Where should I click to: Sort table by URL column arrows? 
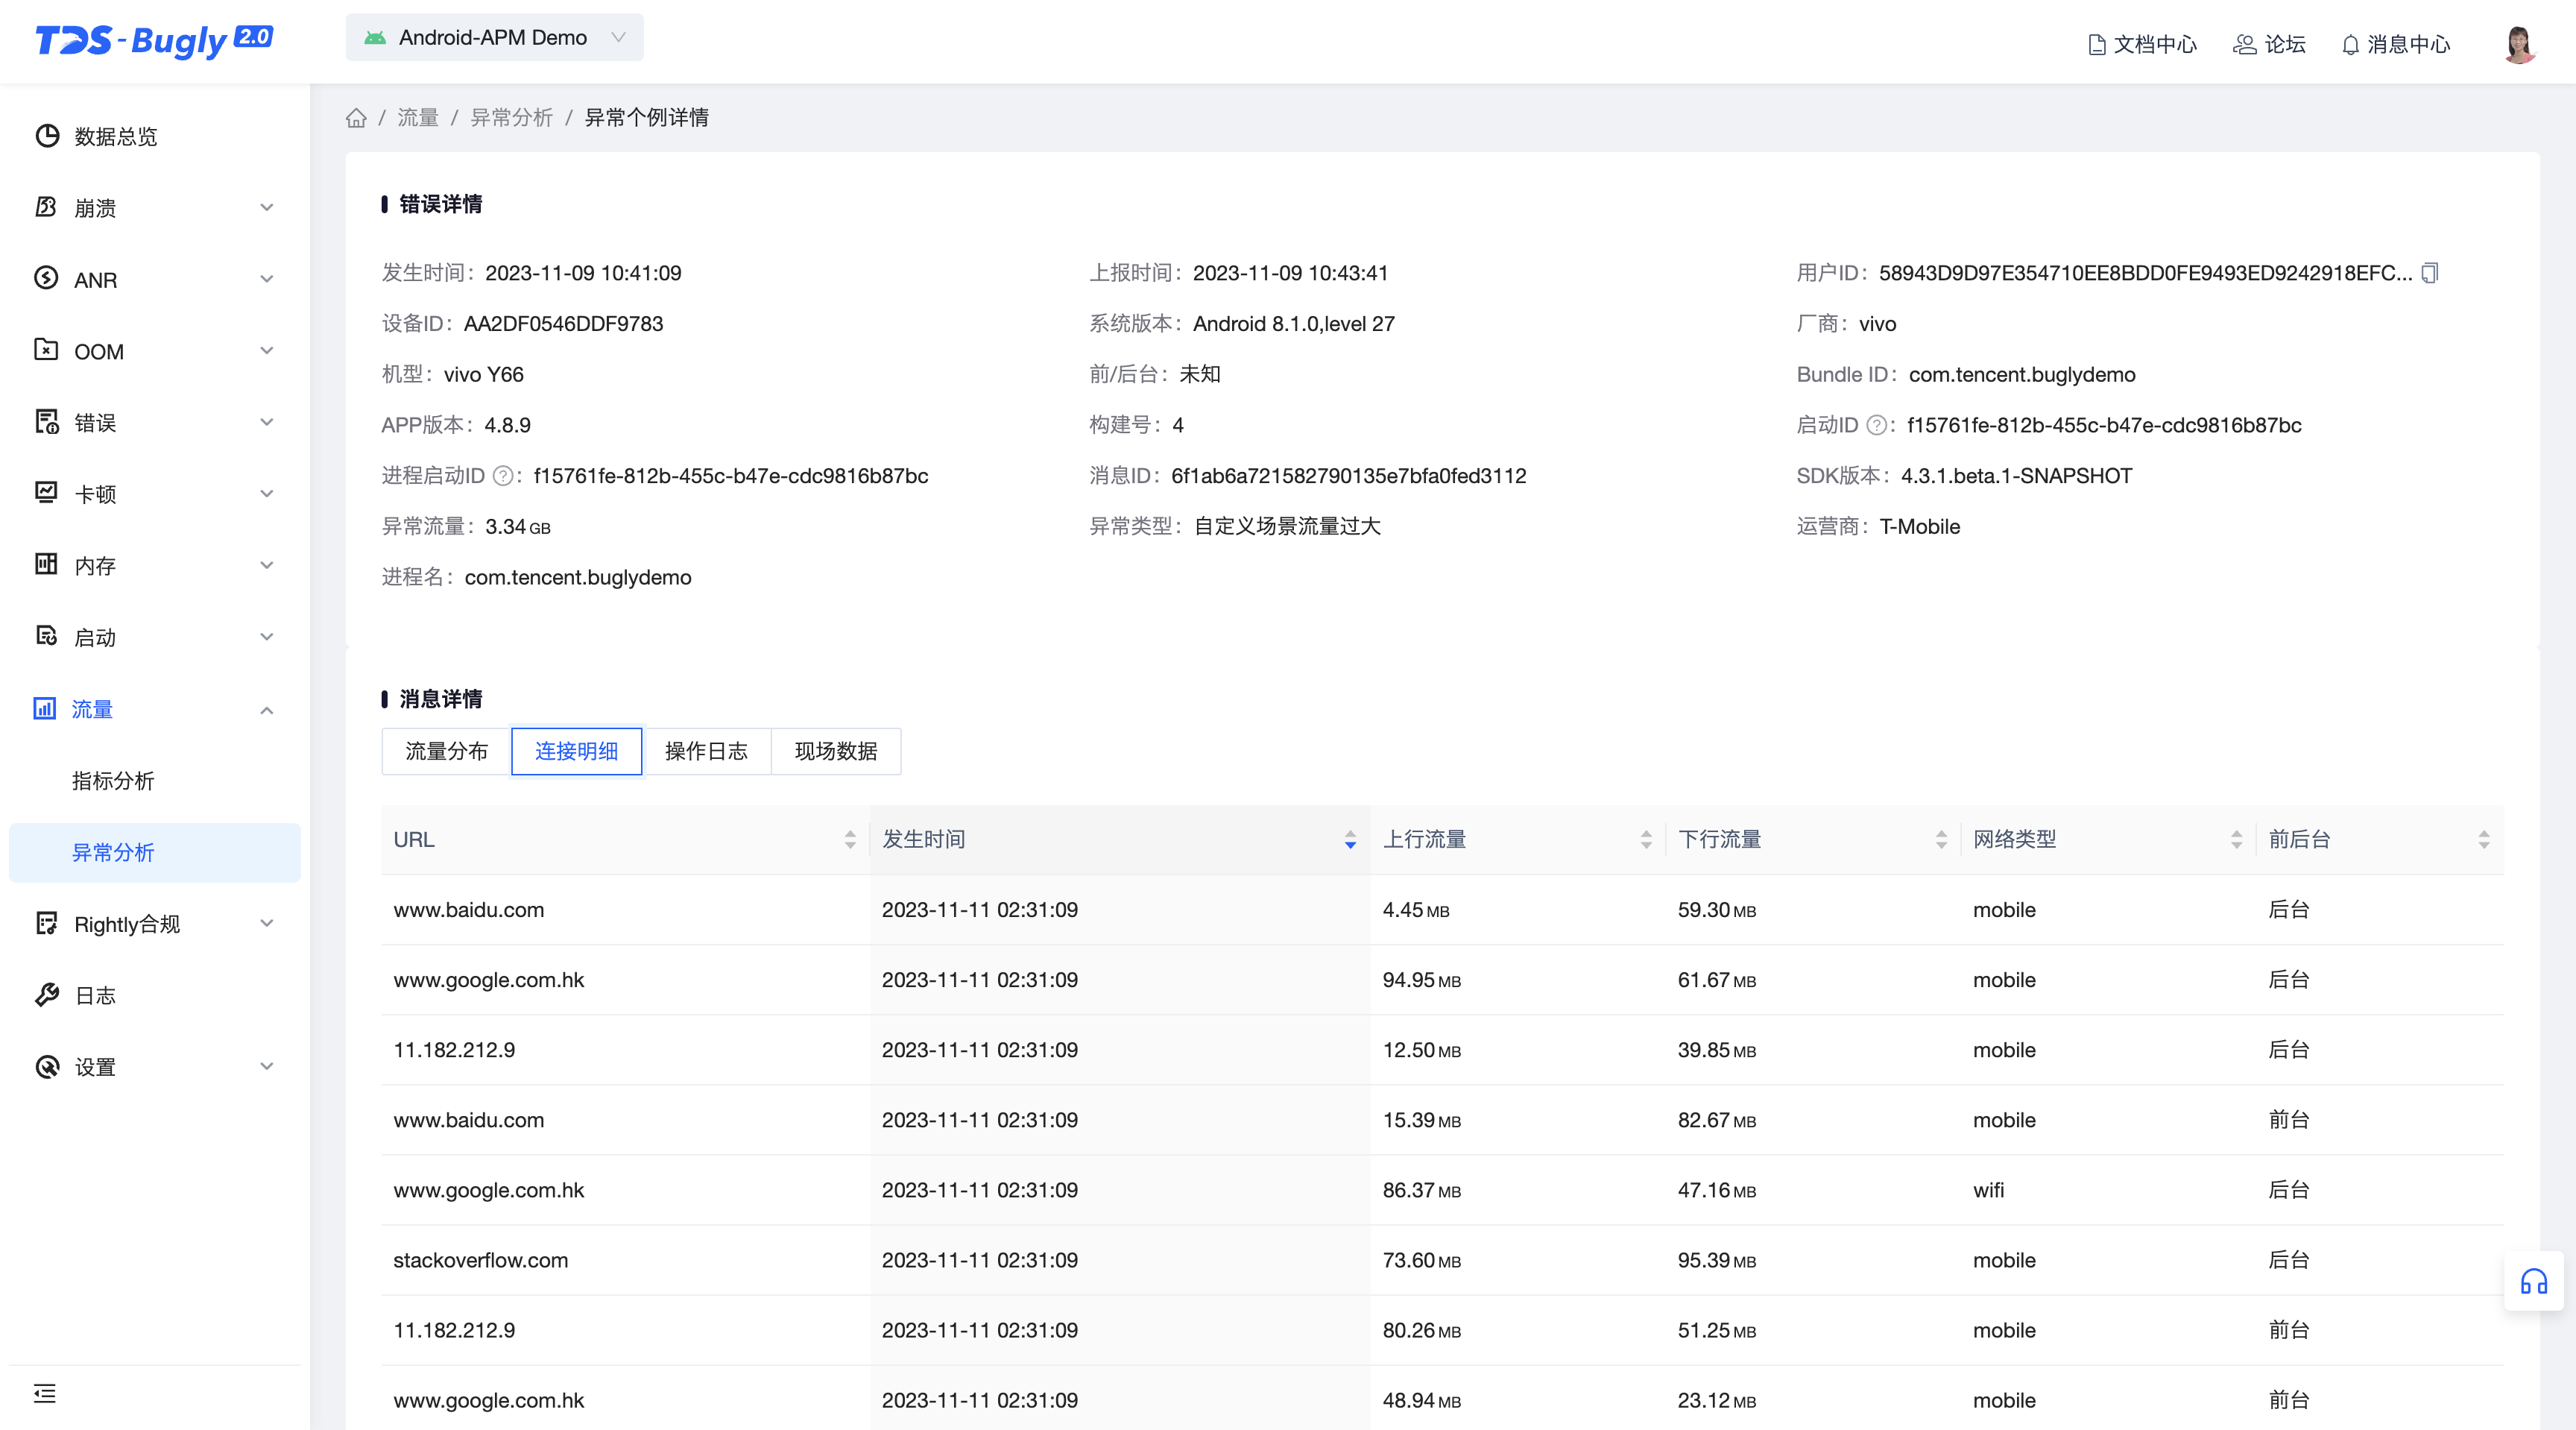click(850, 840)
